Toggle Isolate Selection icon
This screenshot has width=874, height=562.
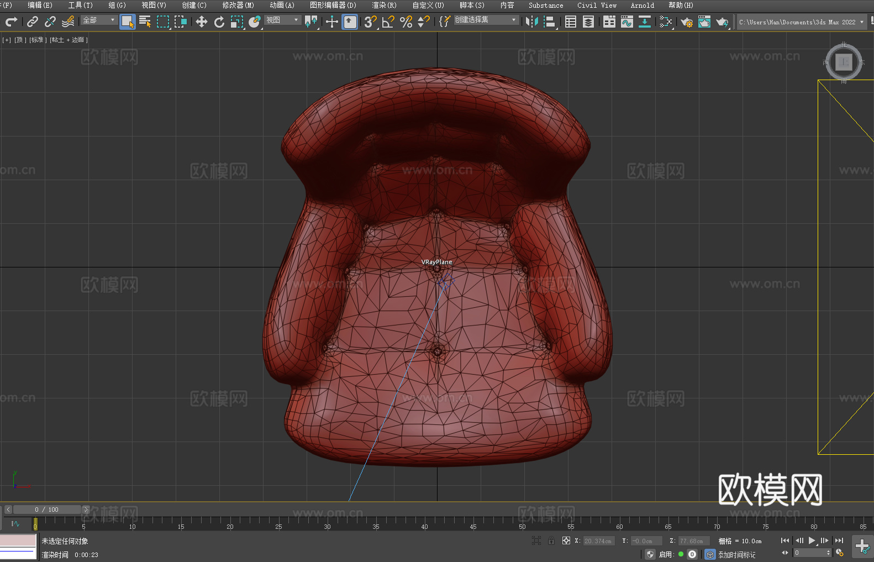[x=536, y=540]
